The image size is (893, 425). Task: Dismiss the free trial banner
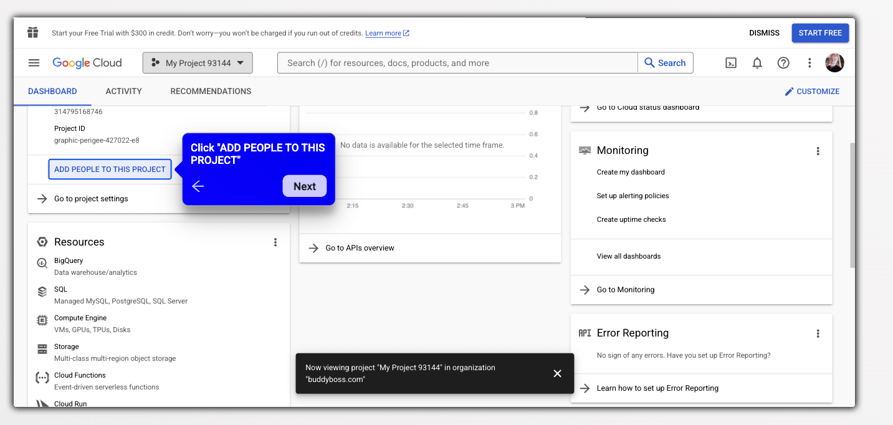pyautogui.click(x=764, y=33)
